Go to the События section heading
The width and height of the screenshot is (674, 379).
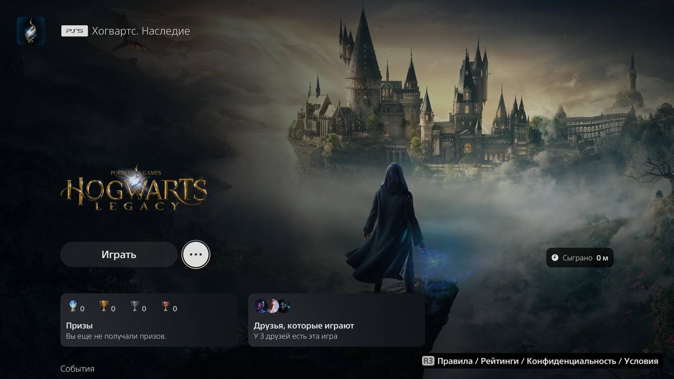click(77, 369)
